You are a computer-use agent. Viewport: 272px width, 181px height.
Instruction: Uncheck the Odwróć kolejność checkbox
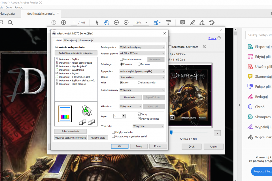(139, 119)
